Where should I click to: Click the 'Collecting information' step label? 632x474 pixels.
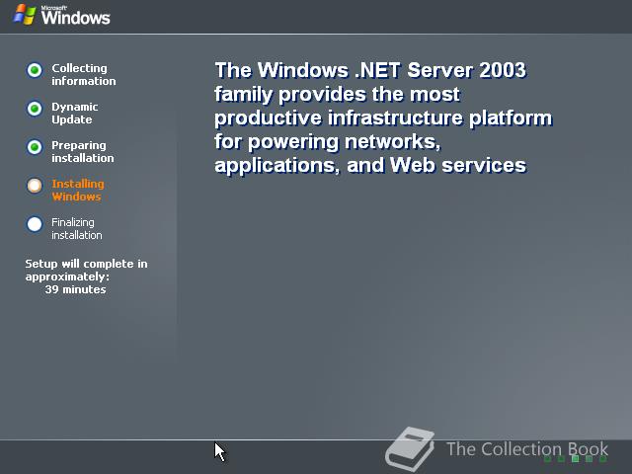click(x=83, y=75)
